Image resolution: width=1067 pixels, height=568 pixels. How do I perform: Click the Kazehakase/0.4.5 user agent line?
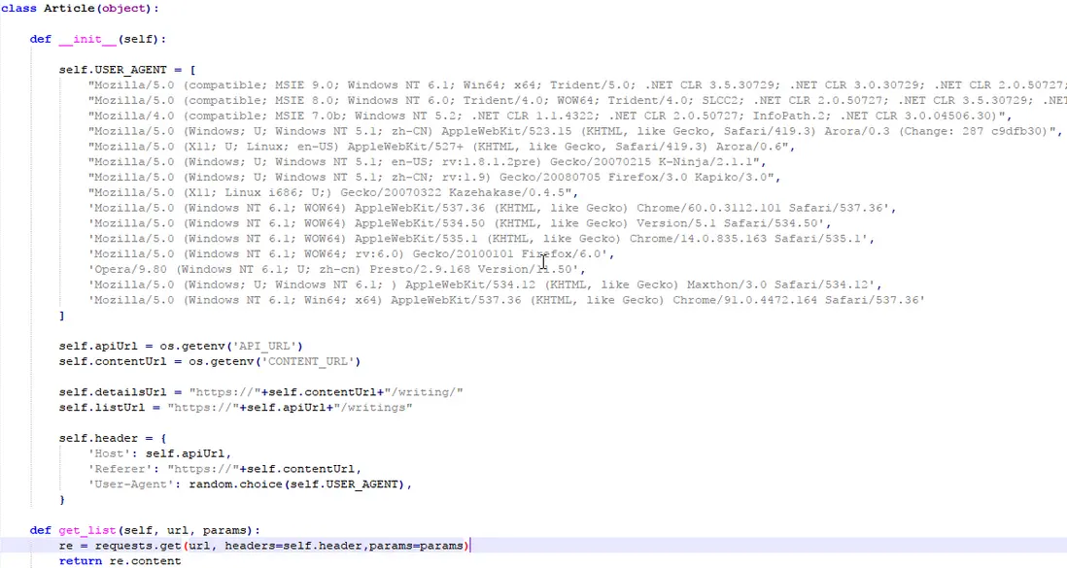coord(332,192)
